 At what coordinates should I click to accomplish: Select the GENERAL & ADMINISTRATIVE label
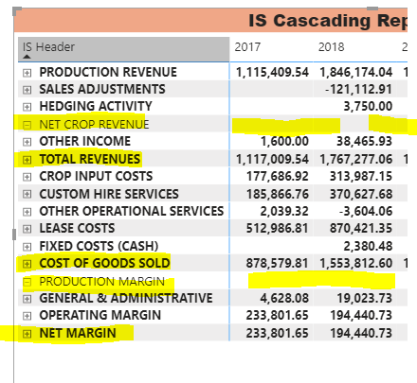126,298
